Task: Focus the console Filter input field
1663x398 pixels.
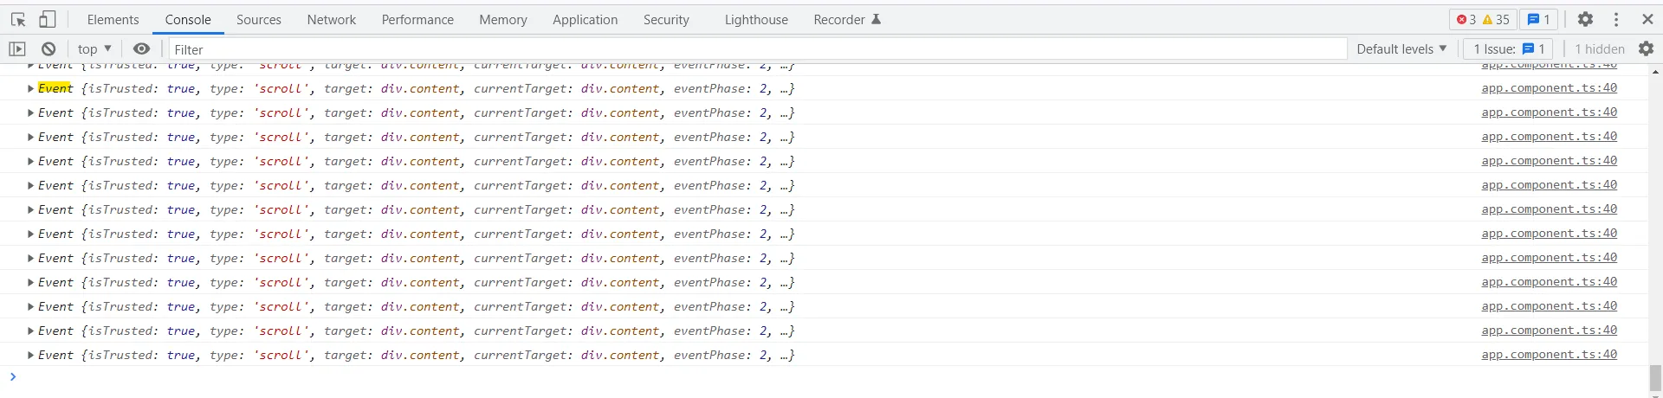Action: click(x=754, y=49)
